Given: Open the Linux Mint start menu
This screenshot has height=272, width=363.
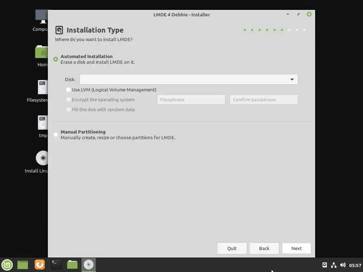Looking at the screenshot, I should click(x=7, y=265).
